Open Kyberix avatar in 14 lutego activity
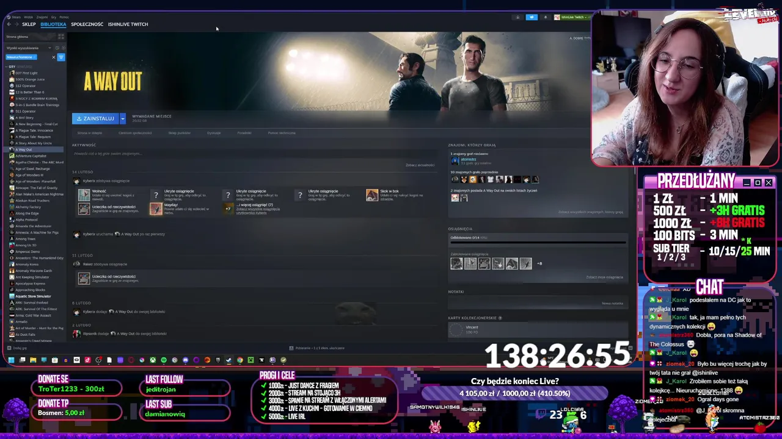 (x=76, y=181)
